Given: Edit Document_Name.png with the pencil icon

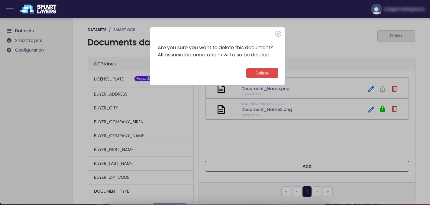Looking at the screenshot, I should [x=371, y=89].
